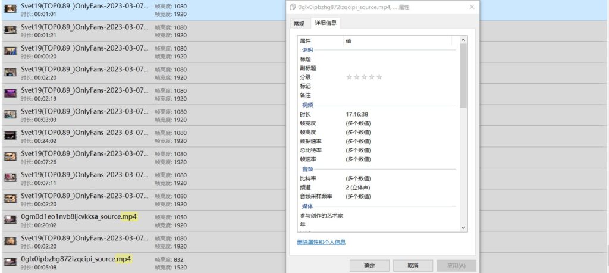The width and height of the screenshot is (609, 273).
Task: Click icon of the 00:07:11 video
Action: point(10,177)
